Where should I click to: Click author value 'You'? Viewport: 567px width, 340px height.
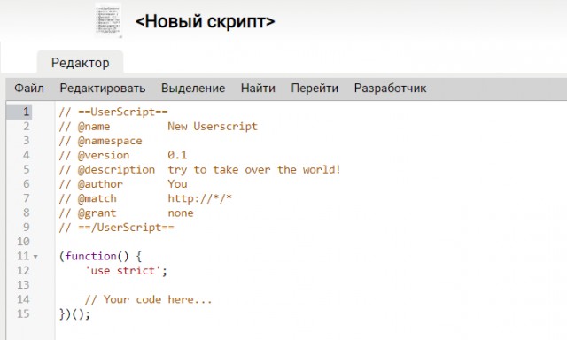[x=177, y=184]
